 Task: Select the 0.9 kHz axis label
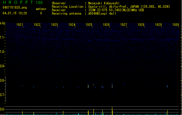(2, 66)
